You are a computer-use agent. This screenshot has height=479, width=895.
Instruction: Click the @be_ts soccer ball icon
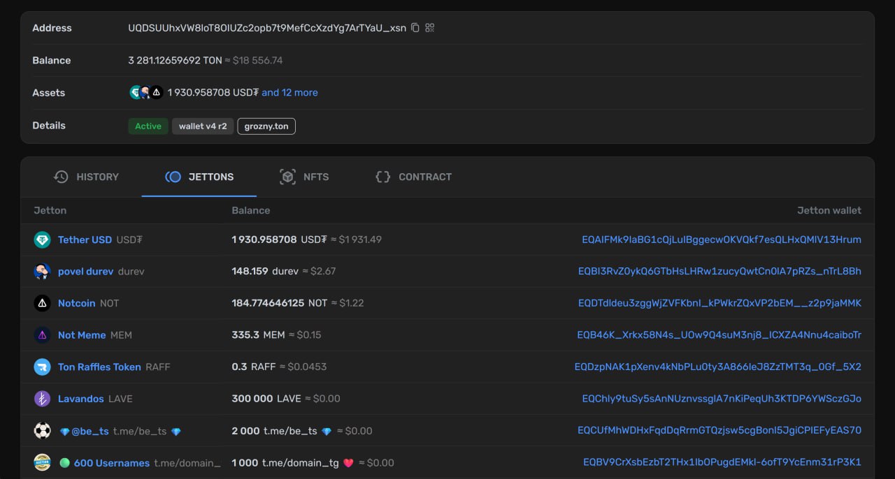(43, 430)
